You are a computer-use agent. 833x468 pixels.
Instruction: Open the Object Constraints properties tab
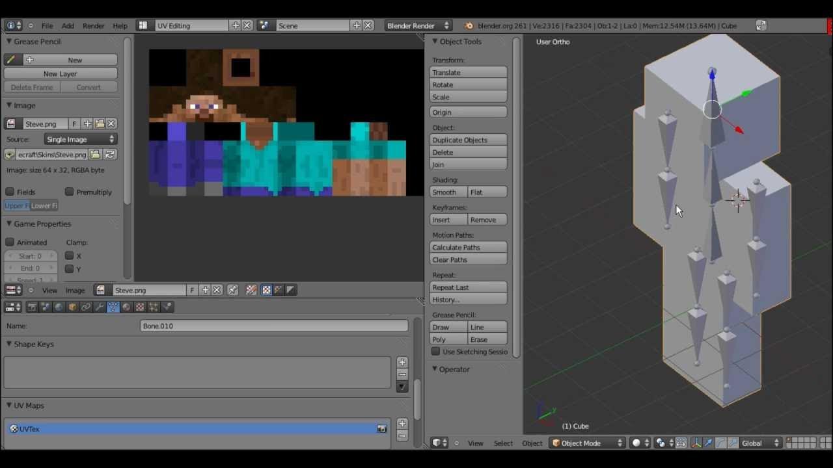coord(86,307)
